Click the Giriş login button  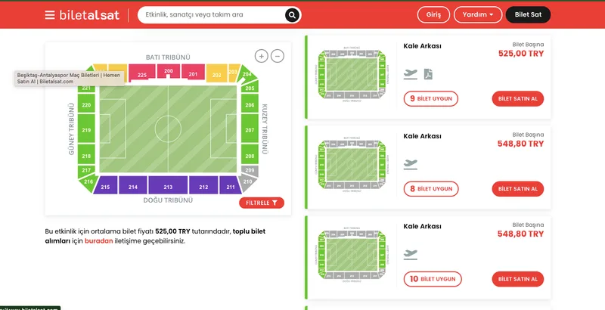tap(433, 14)
